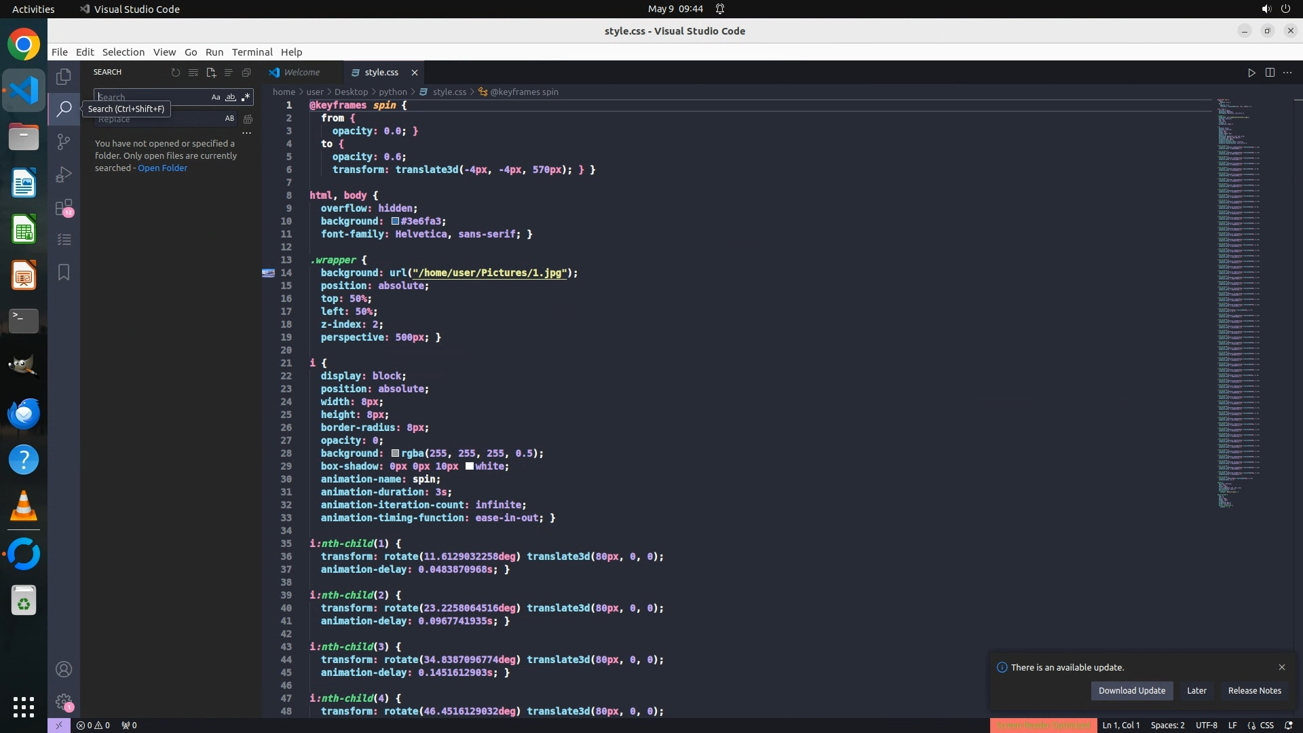Open Spaces: 2 indentation selector

(x=1167, y=725)
